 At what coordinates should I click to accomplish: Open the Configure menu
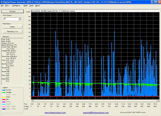coord(17,5)
